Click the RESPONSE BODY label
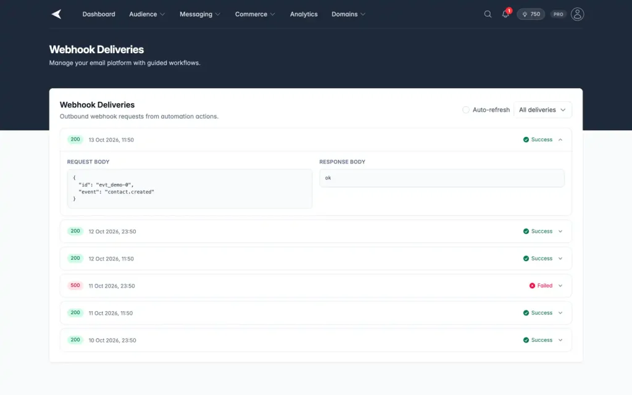Screen dimensions: 632x395 point(342,162)
